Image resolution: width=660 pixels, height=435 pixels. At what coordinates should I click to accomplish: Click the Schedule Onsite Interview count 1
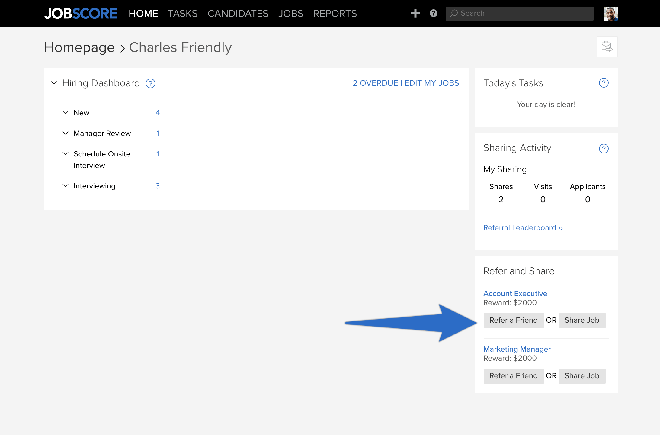click(158, 154)
